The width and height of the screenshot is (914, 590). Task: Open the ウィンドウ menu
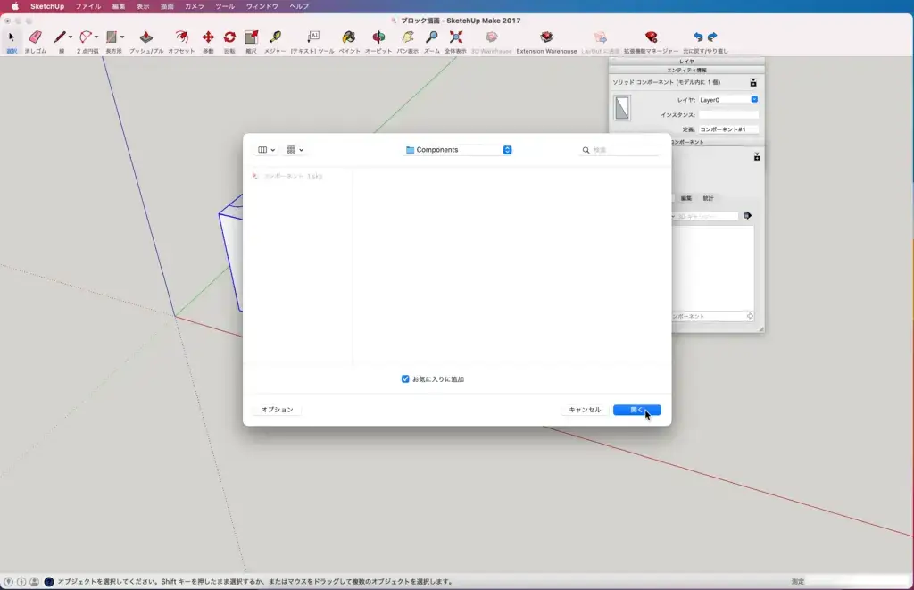pyautogui.click(x=262, y=6)
